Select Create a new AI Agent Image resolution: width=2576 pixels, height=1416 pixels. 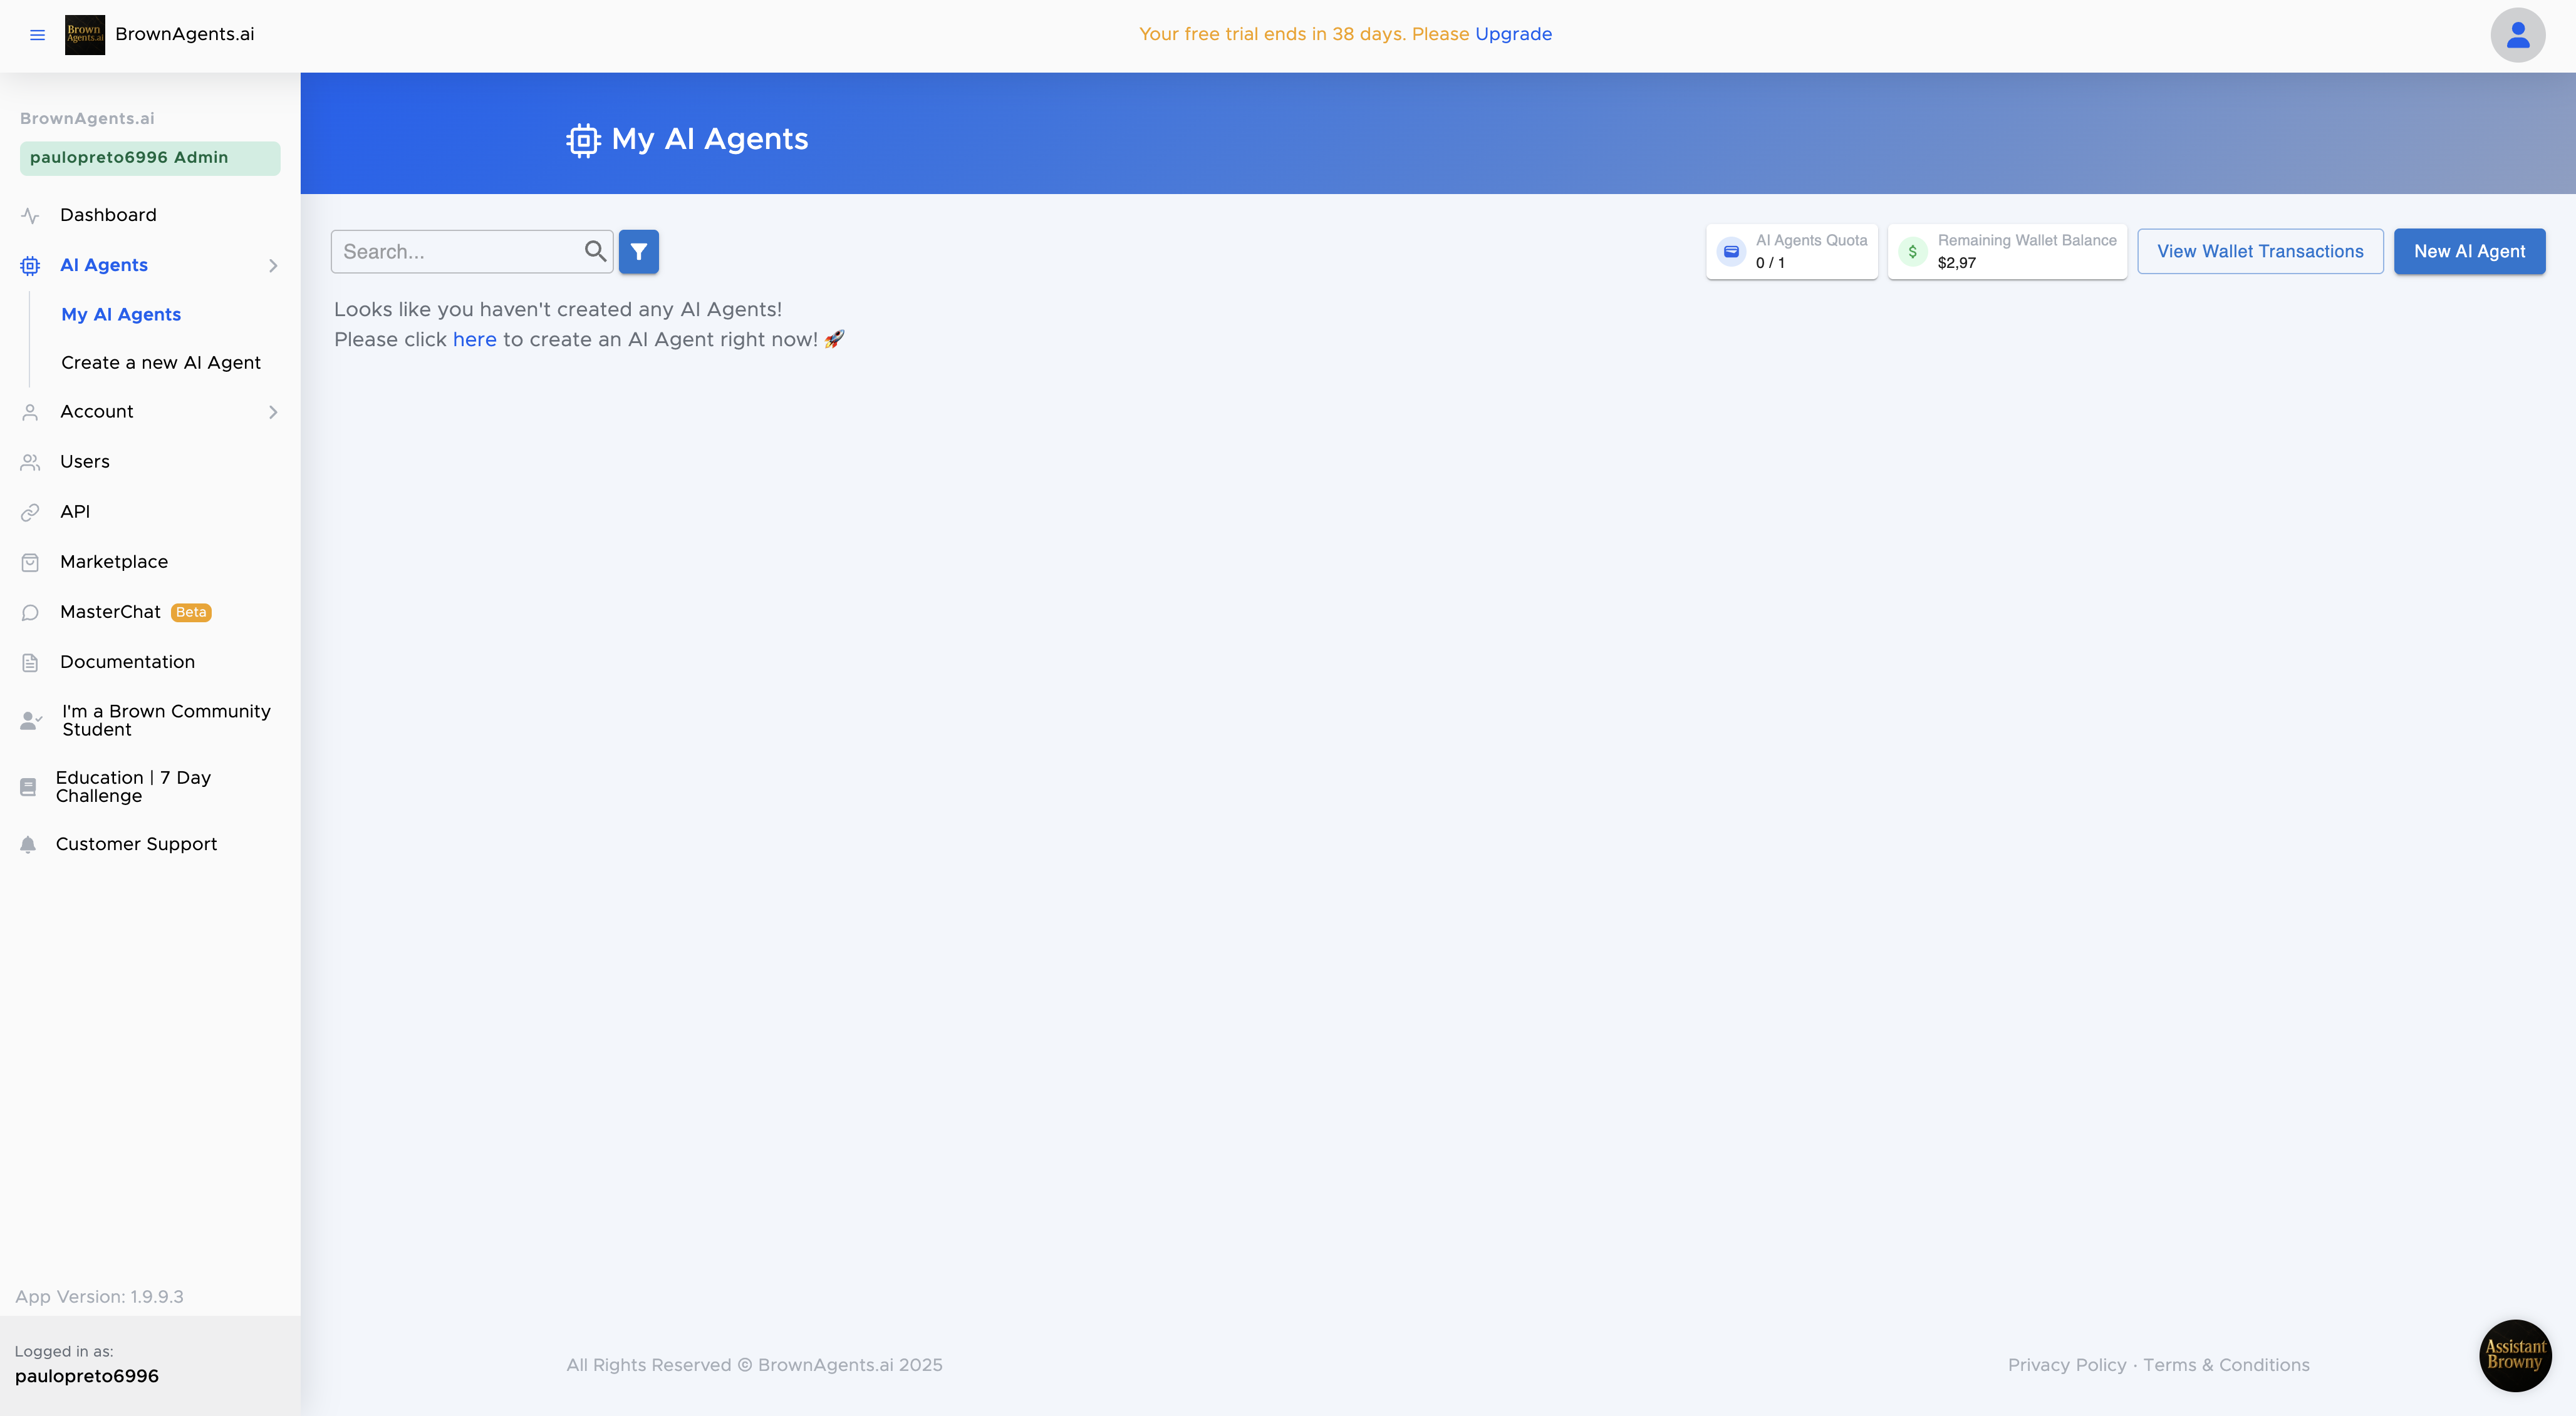tap(161, 362)
